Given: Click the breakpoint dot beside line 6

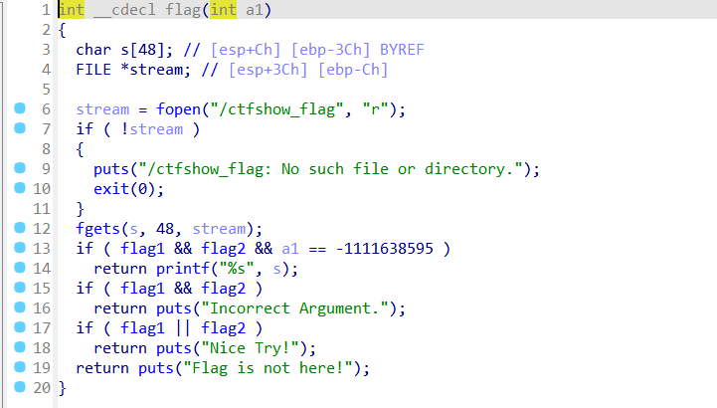Looking at the screenshot, I should coord(20,108).
